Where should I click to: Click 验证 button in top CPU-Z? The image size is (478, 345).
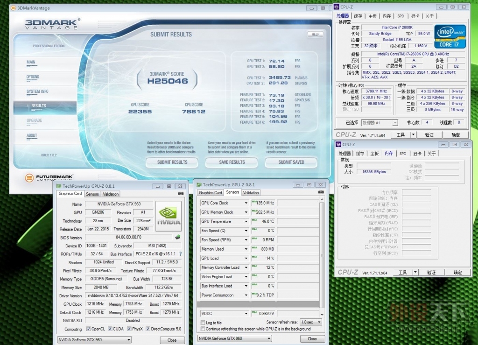(429, 135)
